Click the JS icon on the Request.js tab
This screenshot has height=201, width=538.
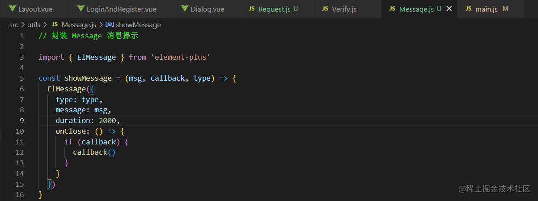tap(252, 9)
